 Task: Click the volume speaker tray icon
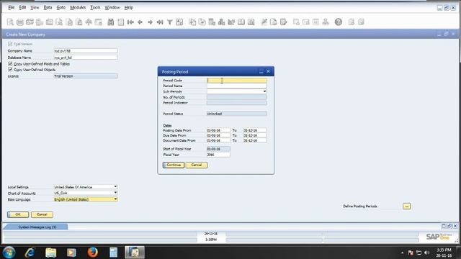coord(426,253)
